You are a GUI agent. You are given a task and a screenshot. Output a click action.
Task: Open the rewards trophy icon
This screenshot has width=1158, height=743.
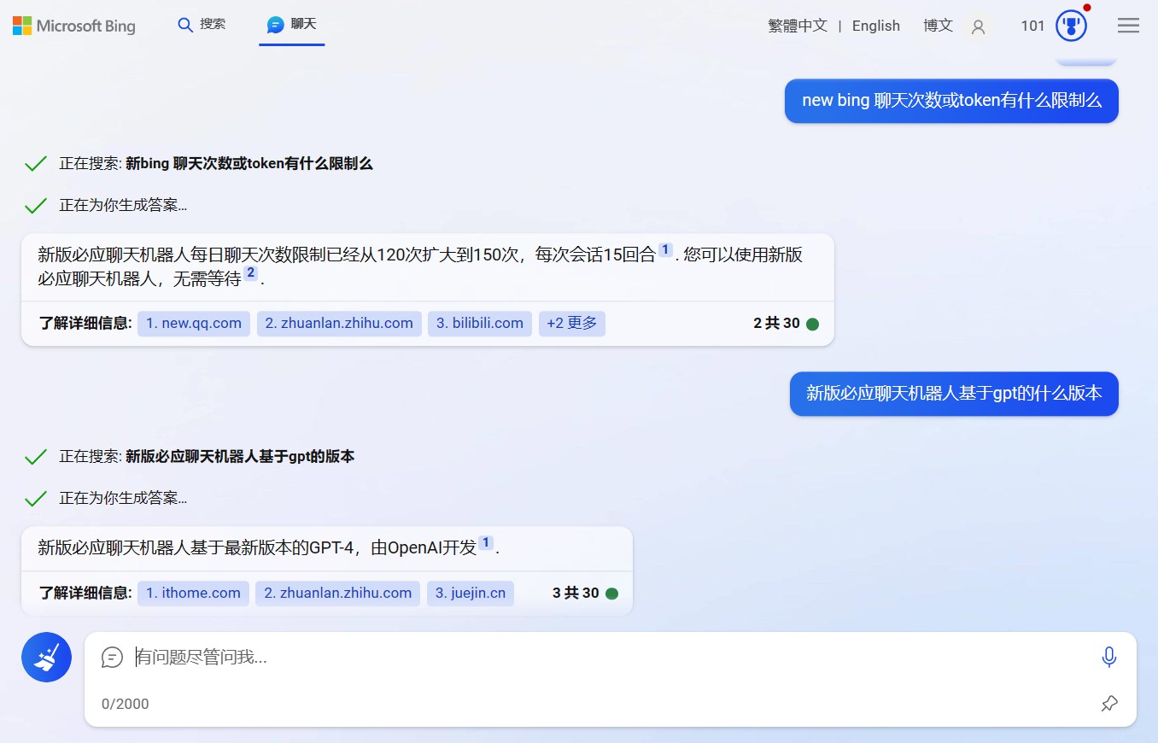tap(1071, 26)
